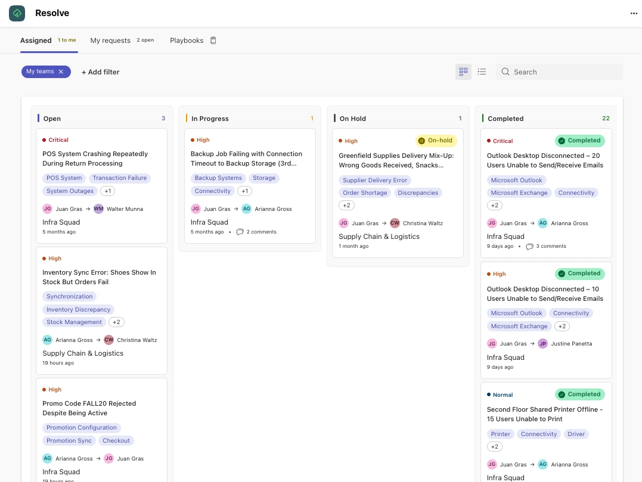Switch to list view

click(482, 71)
